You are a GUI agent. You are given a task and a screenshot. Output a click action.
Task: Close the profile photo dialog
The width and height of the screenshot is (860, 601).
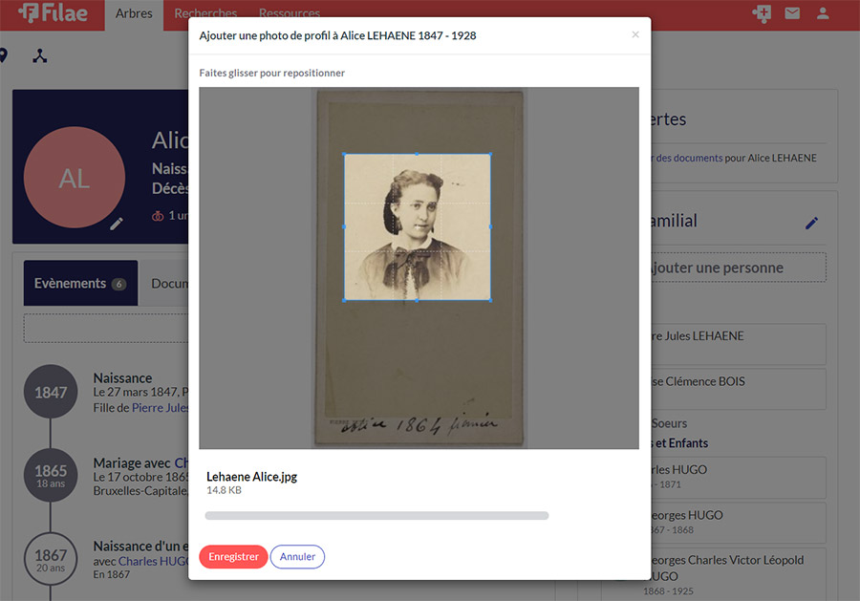coord(635,34)
